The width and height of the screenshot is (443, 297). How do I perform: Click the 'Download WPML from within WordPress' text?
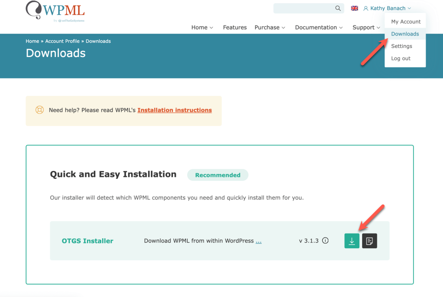(x=199, y=240)
